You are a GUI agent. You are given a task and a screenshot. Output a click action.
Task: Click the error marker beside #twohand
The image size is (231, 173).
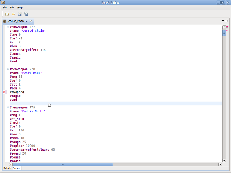(x=4, y=92)
